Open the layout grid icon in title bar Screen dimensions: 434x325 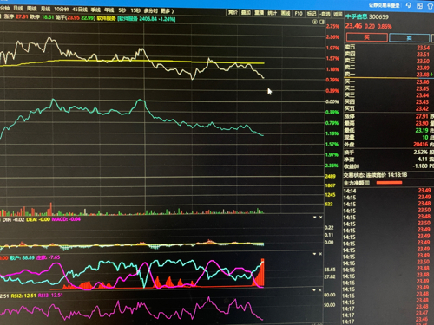point(419,5)
